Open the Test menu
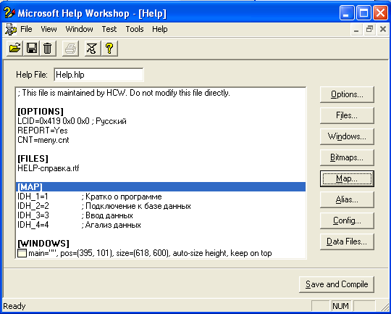Image resolution: width=391 pixels, height=314 pixels. (109, 29)
